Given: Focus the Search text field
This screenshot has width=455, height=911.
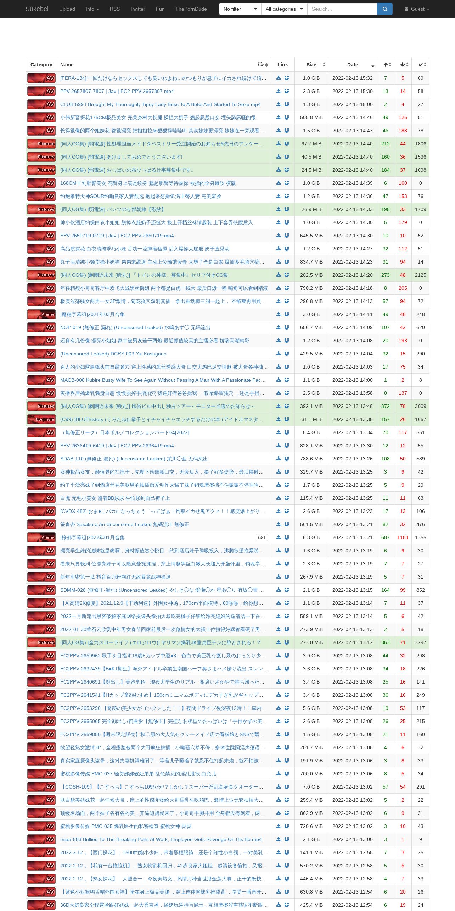Looking at the screenshot, I should (x=342, y=9).
